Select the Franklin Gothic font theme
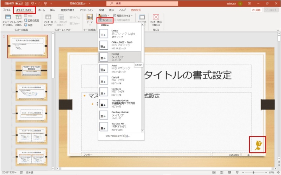The height and width of the screenshot is (175, 281). (x=120, y=103)
